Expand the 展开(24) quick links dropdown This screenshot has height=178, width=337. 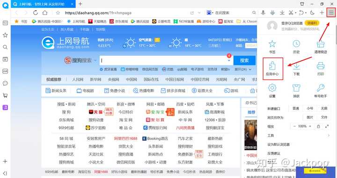(243, 70)
